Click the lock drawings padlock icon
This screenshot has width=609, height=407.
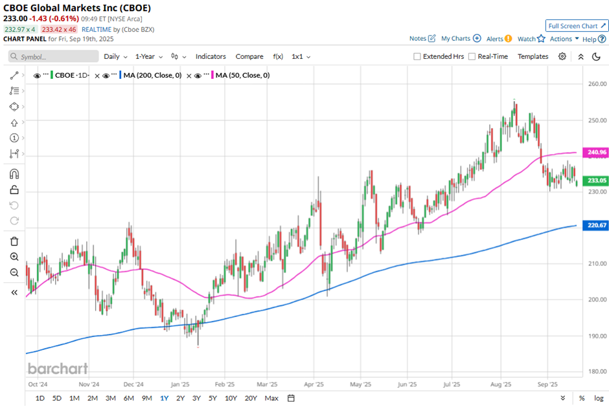14,190
